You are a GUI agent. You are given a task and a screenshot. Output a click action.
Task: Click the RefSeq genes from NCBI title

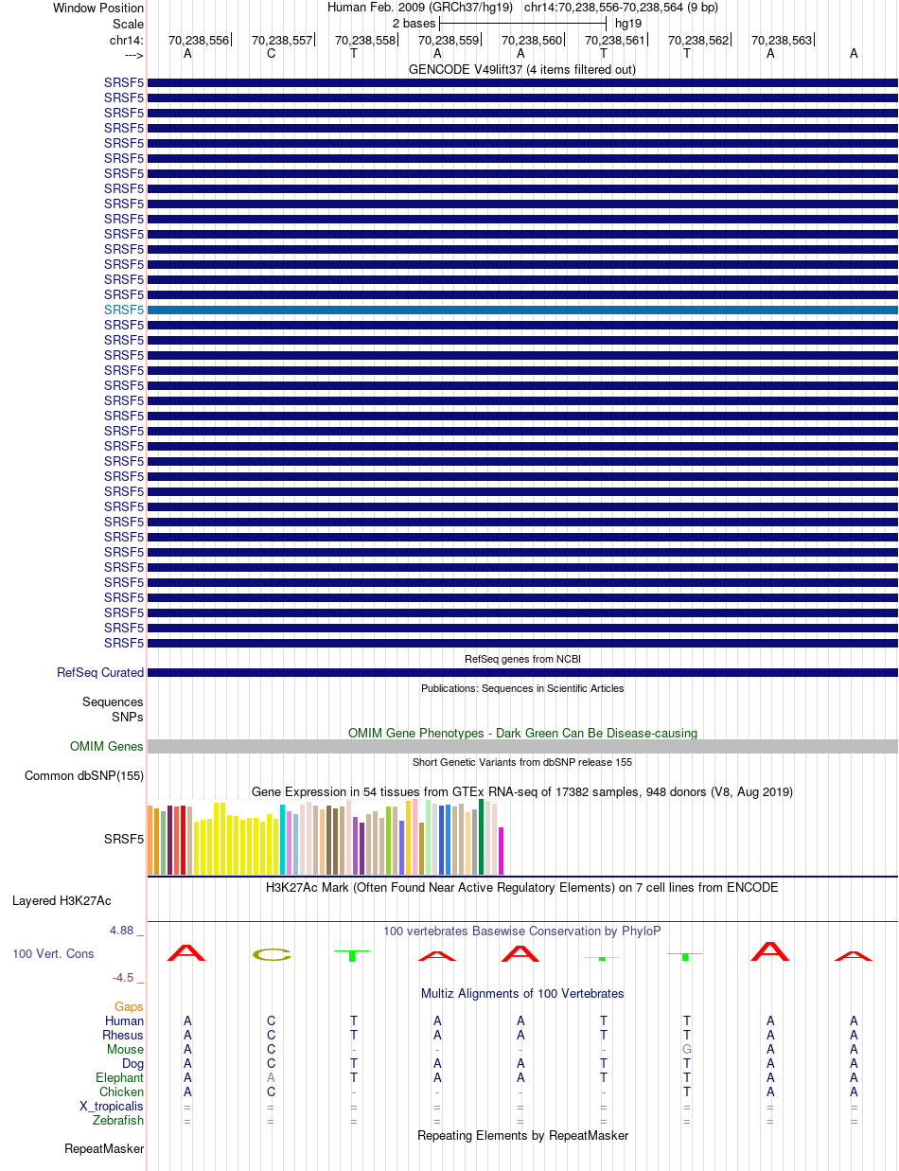(522, 659)
